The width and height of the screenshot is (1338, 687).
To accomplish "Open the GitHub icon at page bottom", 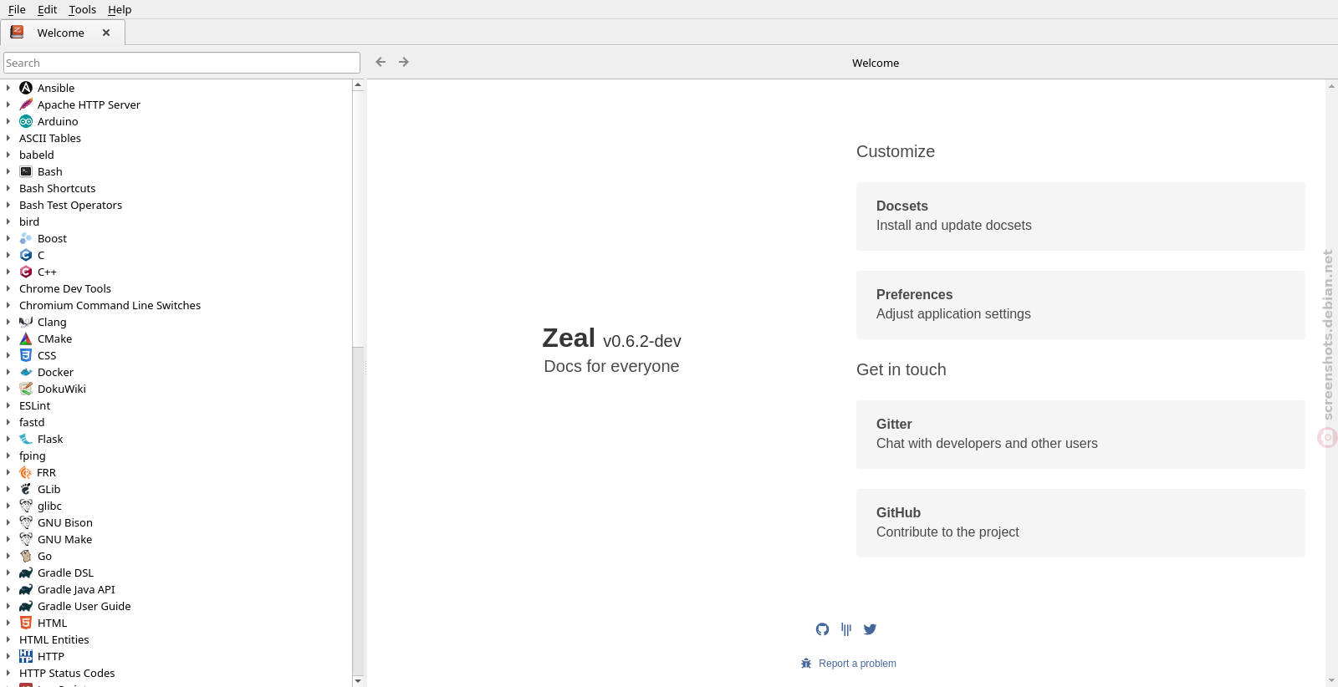I will coord(823,629).
